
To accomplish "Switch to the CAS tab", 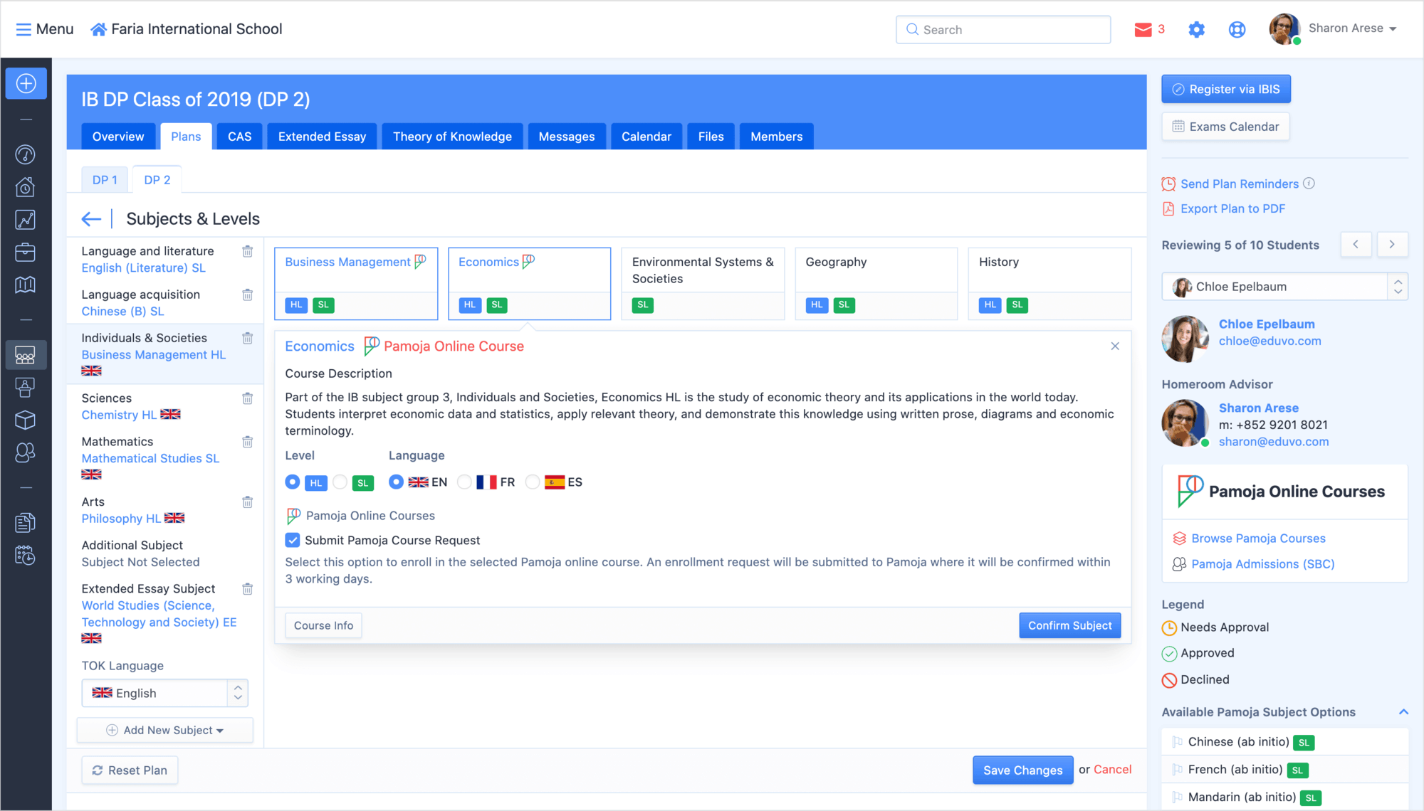I will 239,137.
